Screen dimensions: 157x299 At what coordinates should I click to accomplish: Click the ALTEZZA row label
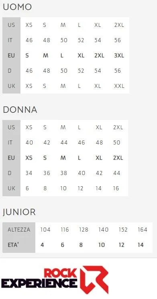point(19,230)
